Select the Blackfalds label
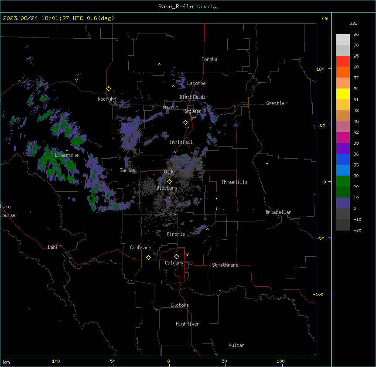The height and width of the screenshot is (367, 376). click(192, 97)
